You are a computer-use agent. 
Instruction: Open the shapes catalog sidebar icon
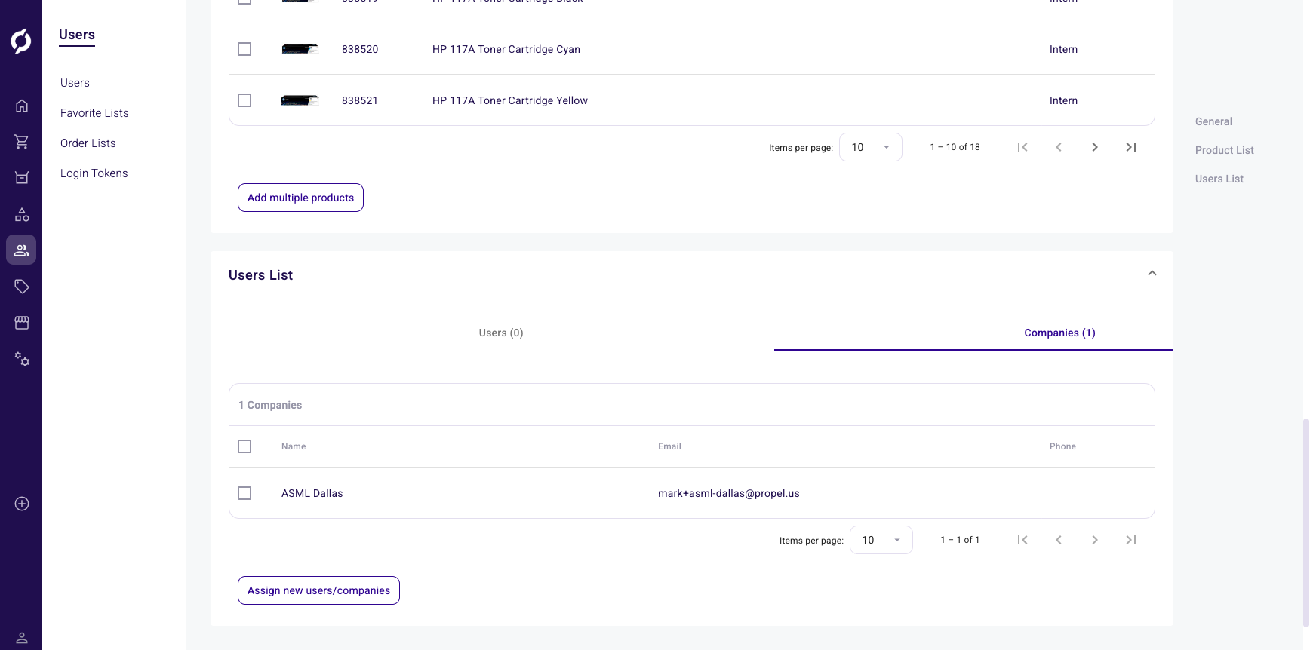22,215
